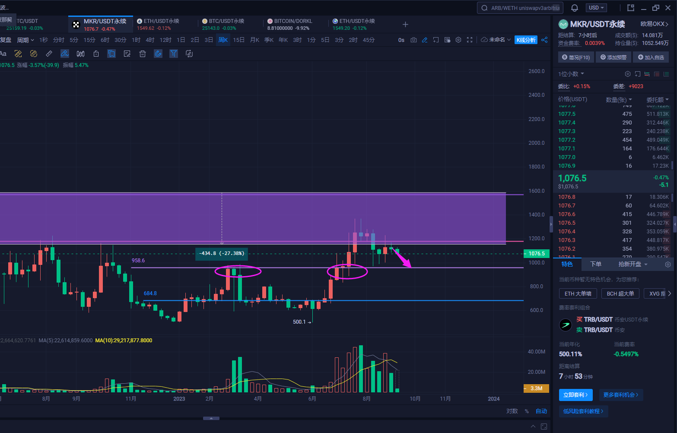Open the 数量(张) column dropdown
The height and width of the screenshot is (433, 677).
click(x=619, y=99)
